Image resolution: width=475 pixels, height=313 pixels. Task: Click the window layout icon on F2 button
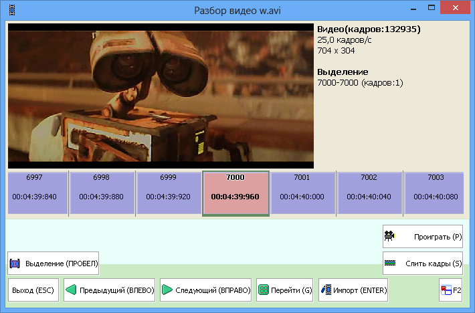tap(446, 290)
